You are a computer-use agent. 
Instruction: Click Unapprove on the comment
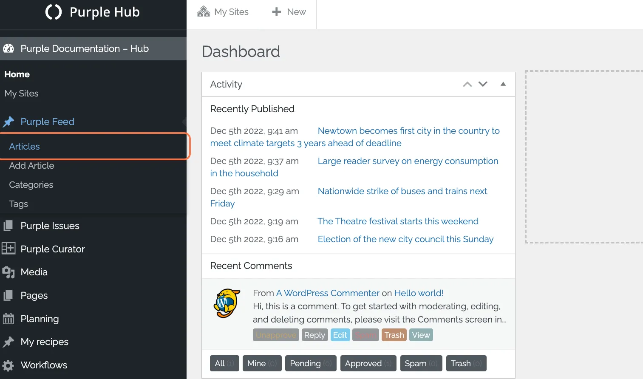click(276, 335)
